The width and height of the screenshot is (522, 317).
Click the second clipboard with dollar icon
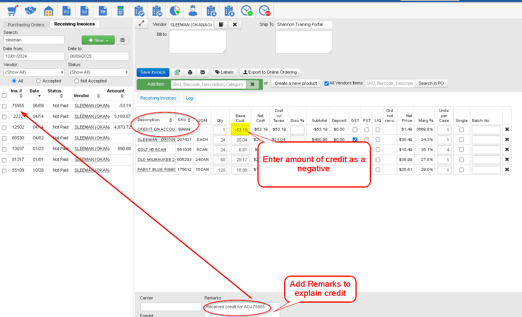click(x=229, y=11)
